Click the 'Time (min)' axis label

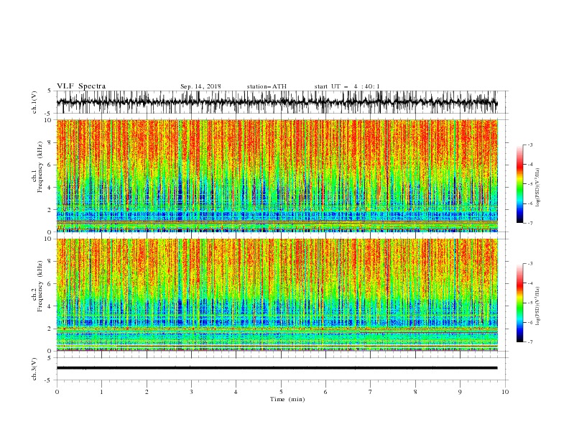287,399
